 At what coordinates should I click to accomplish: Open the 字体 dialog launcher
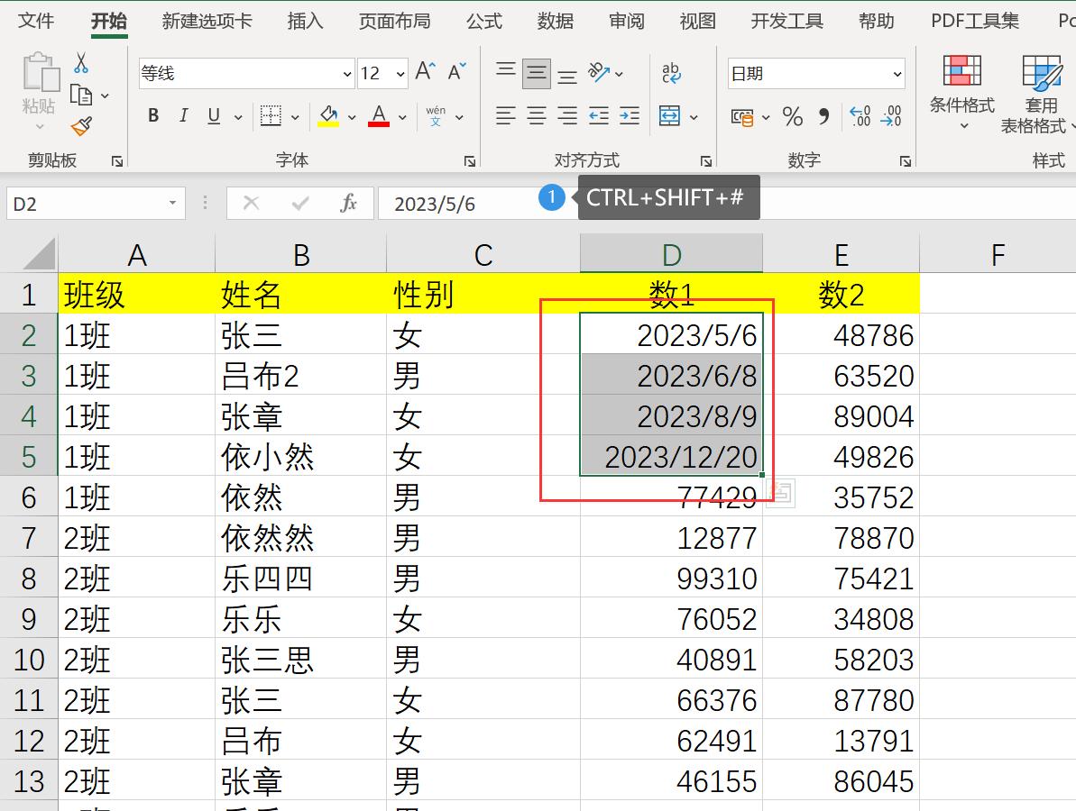tap(469, 160)
